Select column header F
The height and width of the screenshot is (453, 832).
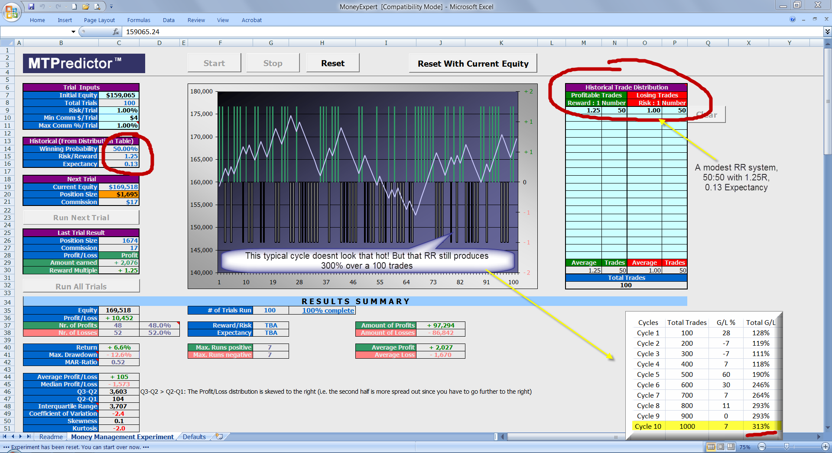click(220, 43)
